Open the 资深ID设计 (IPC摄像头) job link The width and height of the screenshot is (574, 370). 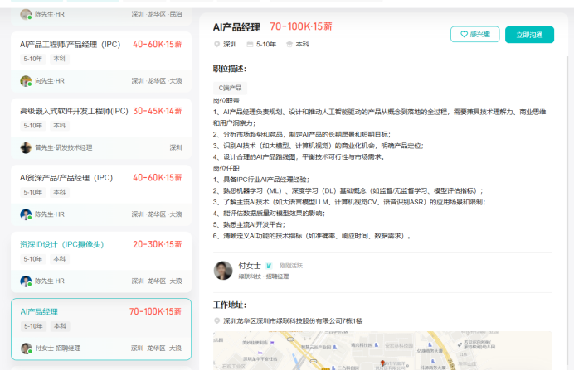[61, 244]
